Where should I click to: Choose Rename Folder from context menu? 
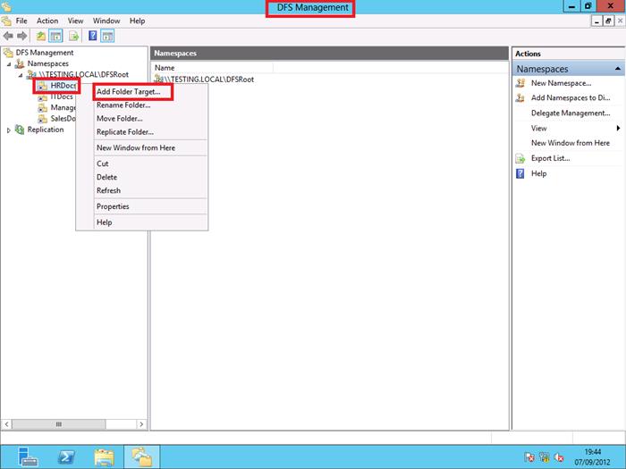coord(123,105)
